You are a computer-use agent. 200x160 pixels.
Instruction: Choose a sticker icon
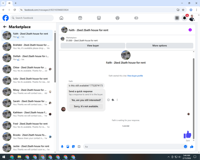pyautogui.click(x=73, y=147)
